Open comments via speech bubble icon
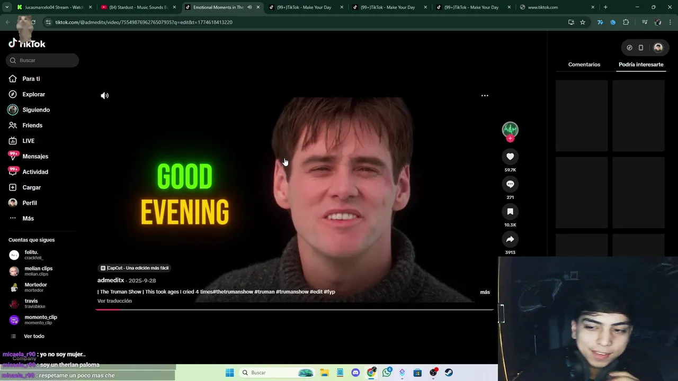The height and width of the screenshot is (381, 678). (x=510, y=184)
